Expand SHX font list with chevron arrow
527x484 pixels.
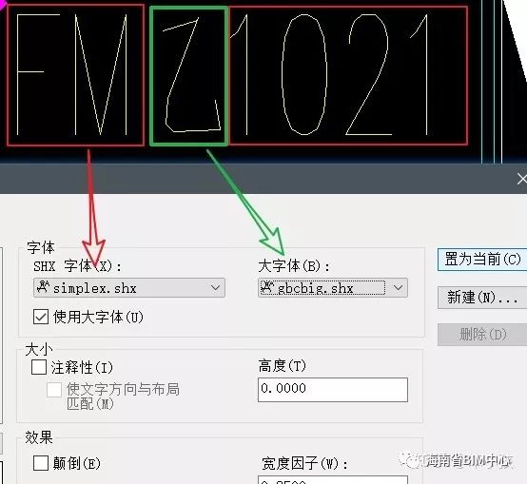215,288
